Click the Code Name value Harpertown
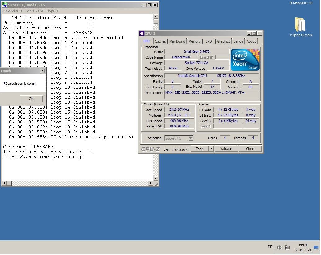 181,57
